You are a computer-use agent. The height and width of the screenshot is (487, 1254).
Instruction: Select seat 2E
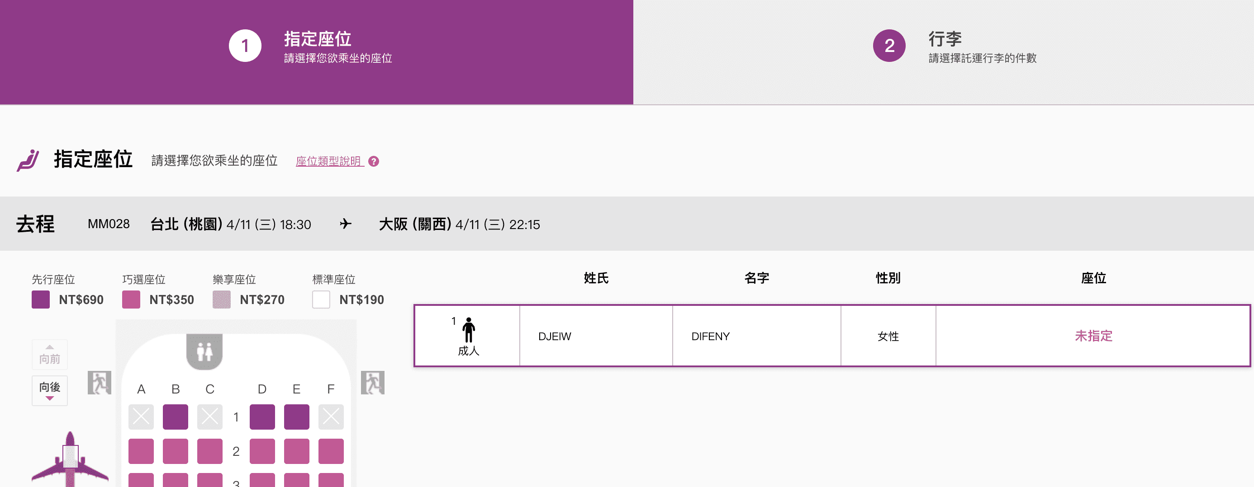[x=296, y=451]
